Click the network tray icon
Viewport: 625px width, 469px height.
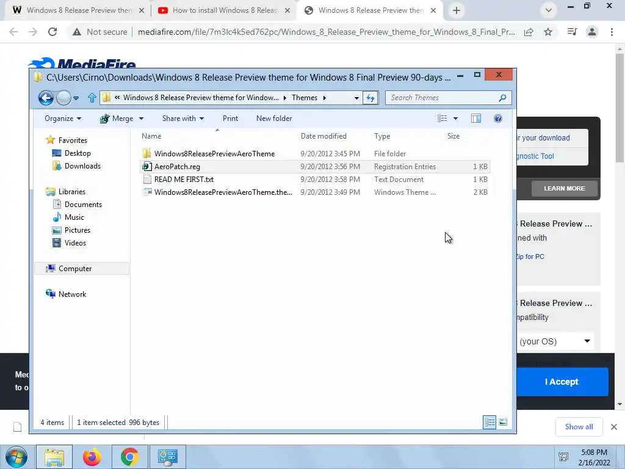point(563,457)
